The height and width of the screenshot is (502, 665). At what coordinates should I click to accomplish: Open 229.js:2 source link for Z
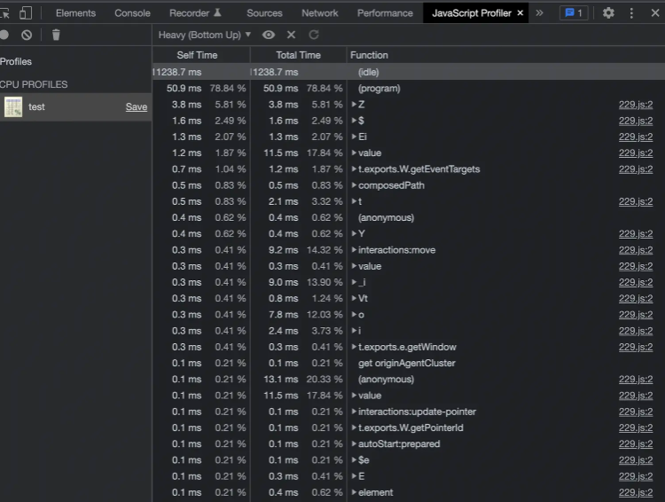[x=635, y=105]
